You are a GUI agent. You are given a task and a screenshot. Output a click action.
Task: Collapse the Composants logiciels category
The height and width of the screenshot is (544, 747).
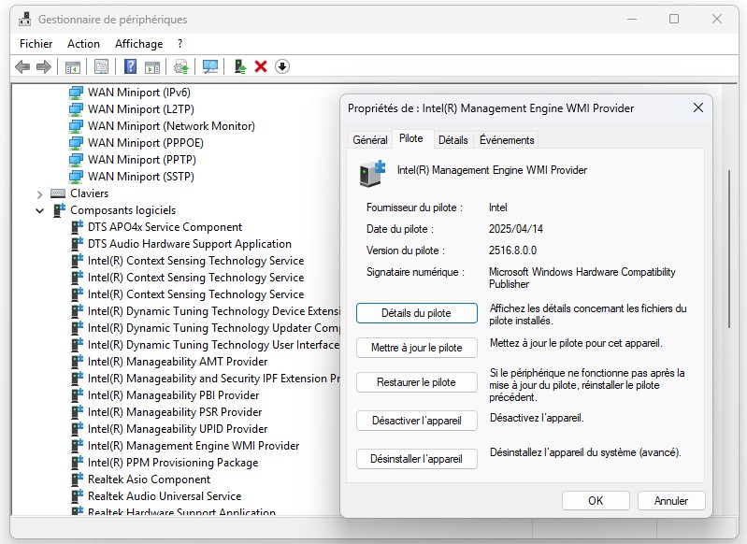[40, 210]
